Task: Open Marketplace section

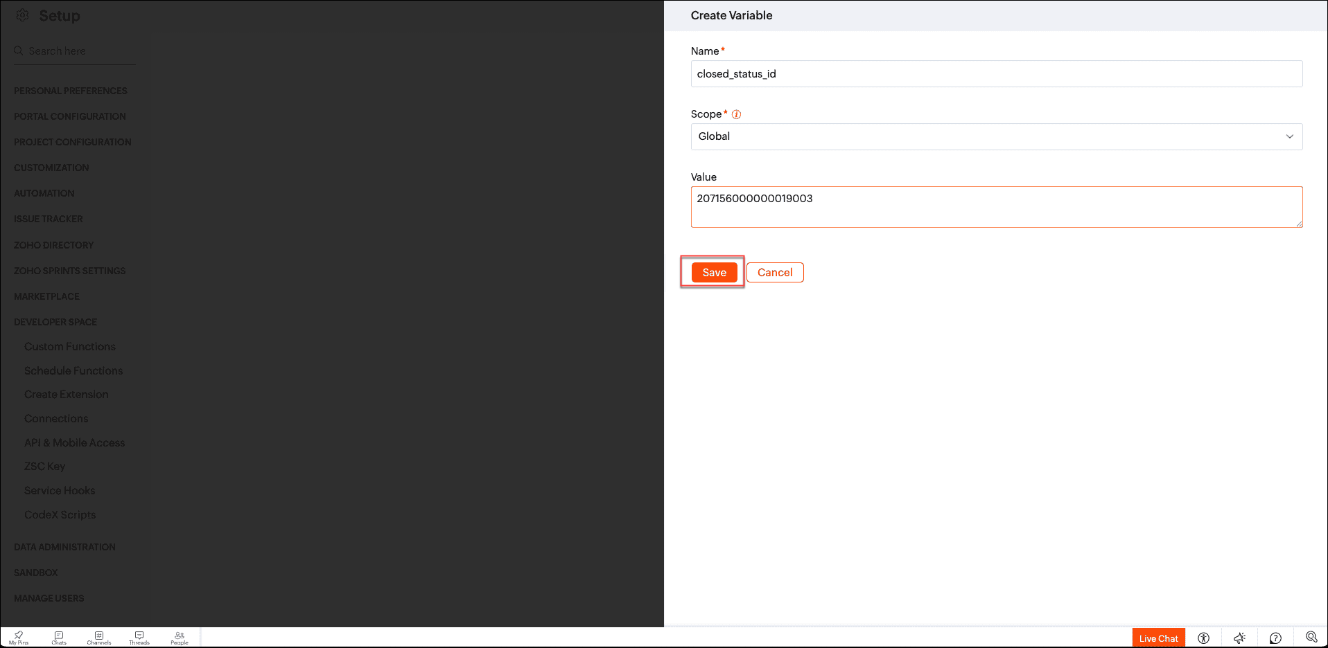Action: click(47, 296)
